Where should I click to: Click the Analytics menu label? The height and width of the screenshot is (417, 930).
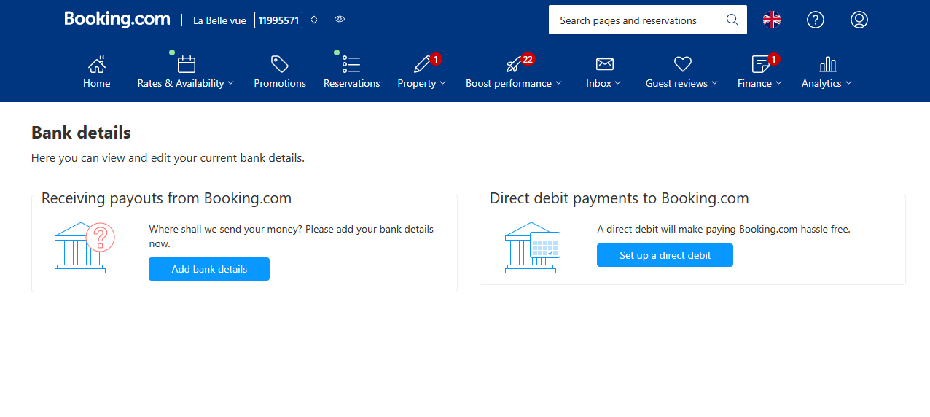[x=821, y=83]
